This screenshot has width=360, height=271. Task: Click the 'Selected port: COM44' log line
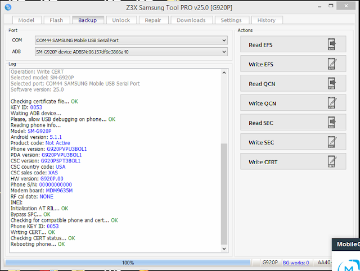click(x=75, y=84)
